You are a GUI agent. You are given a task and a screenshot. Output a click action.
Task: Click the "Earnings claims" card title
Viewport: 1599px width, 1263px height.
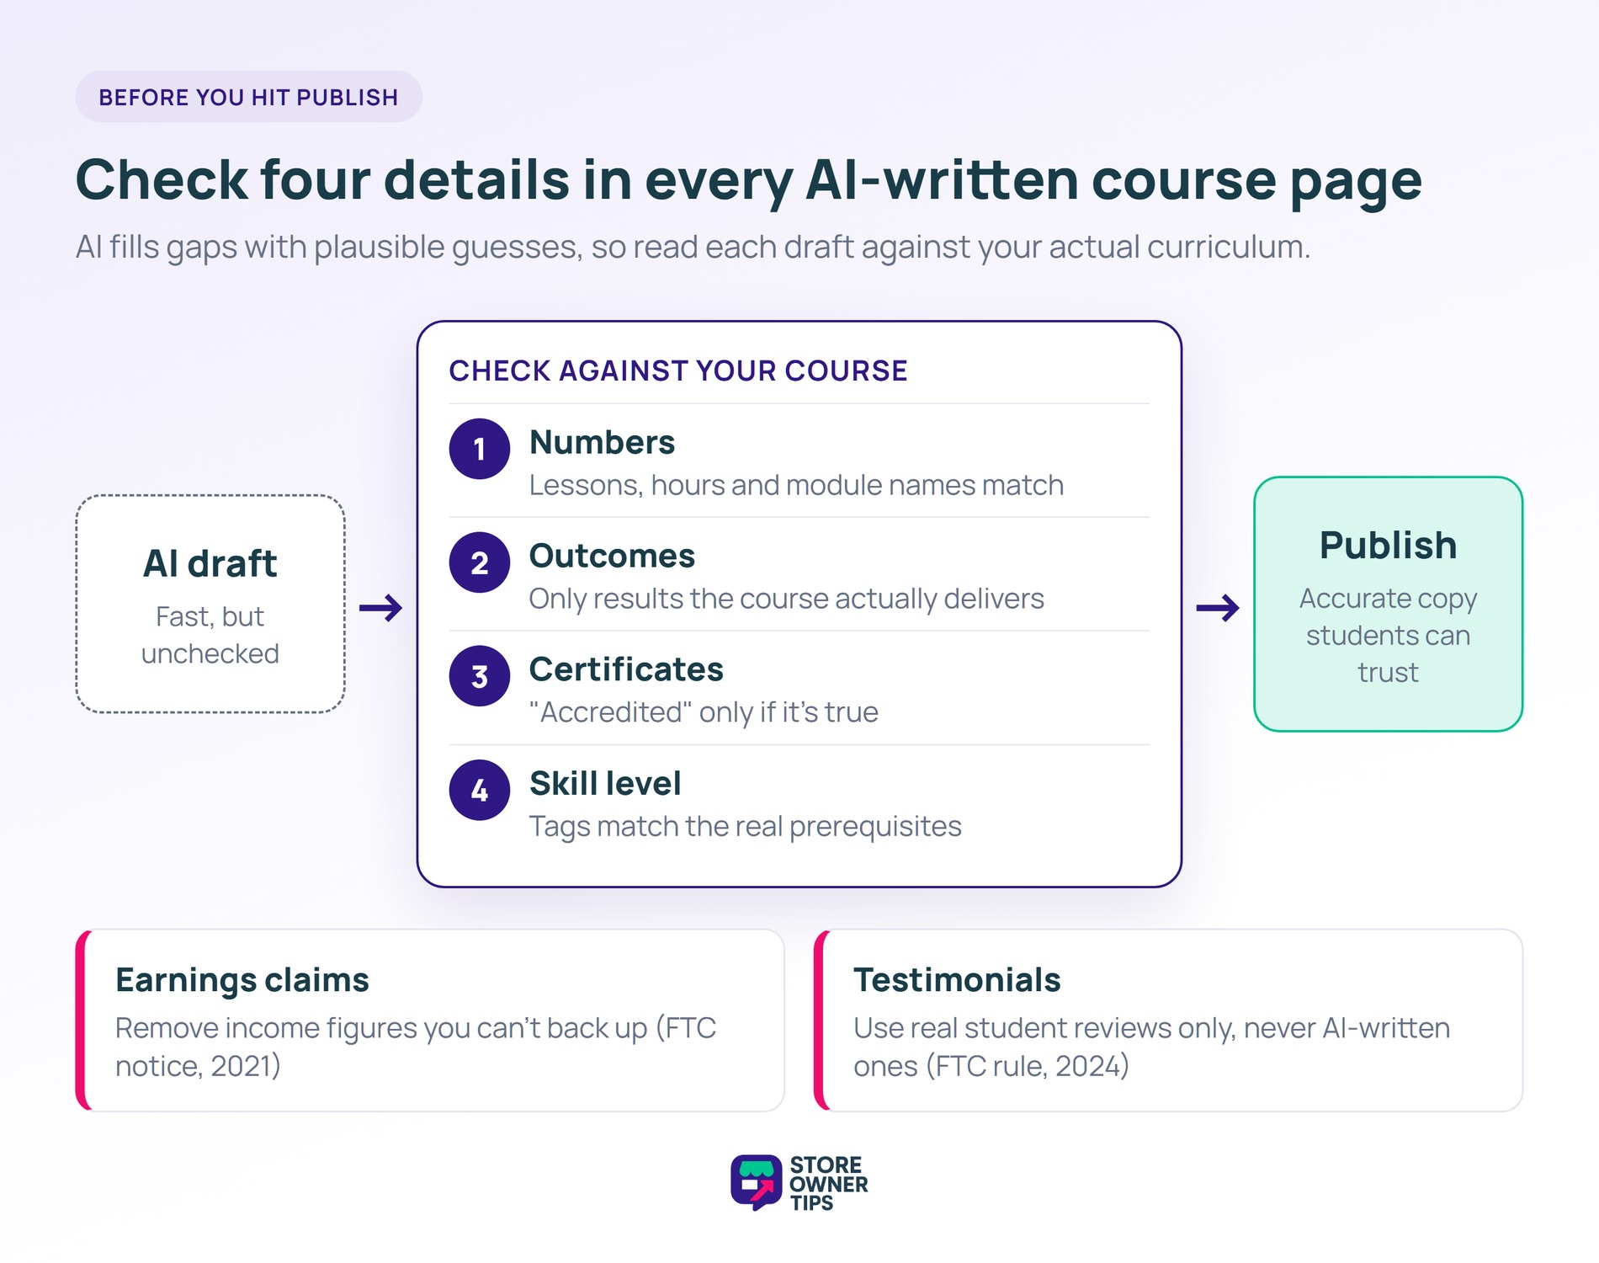[x=242, y=980]
